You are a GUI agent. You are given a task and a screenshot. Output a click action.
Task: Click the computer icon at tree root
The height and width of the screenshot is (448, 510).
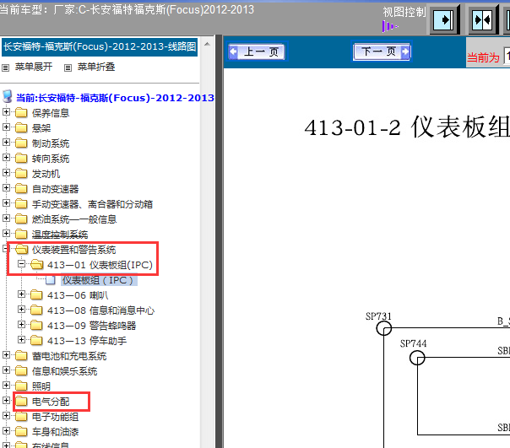pos(7,96)
